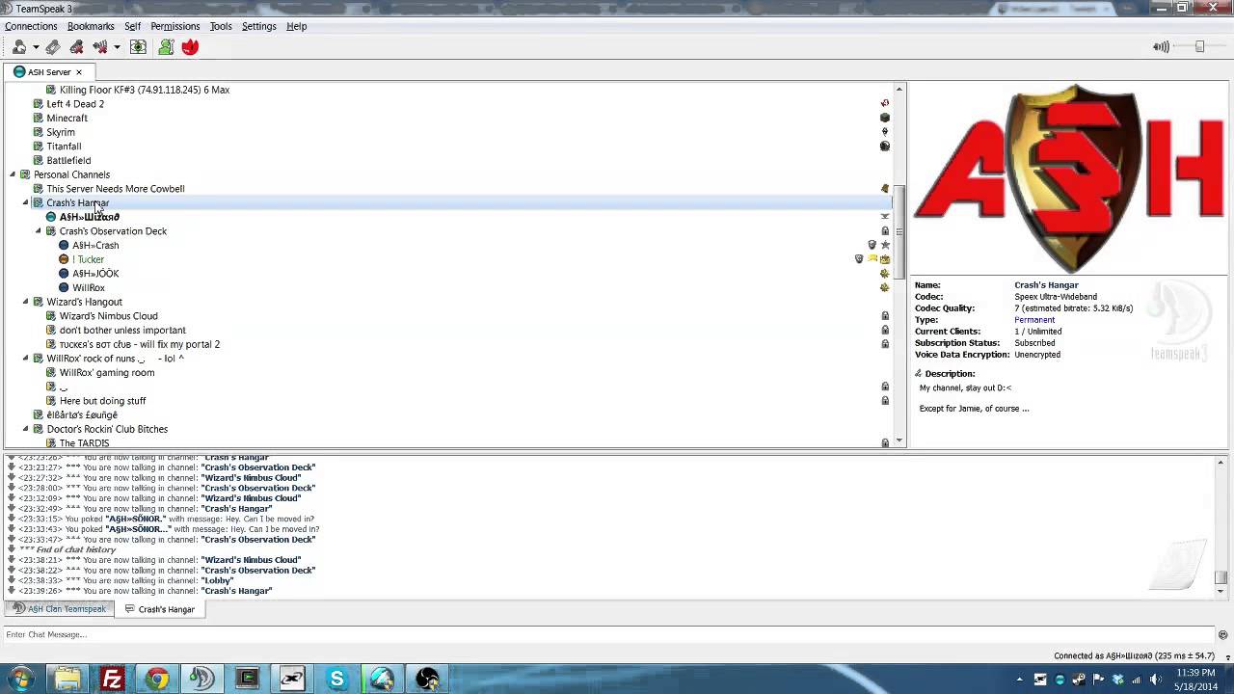Open the Settings menu
This screenshot has width=1234, height=694.
point(258,26)
